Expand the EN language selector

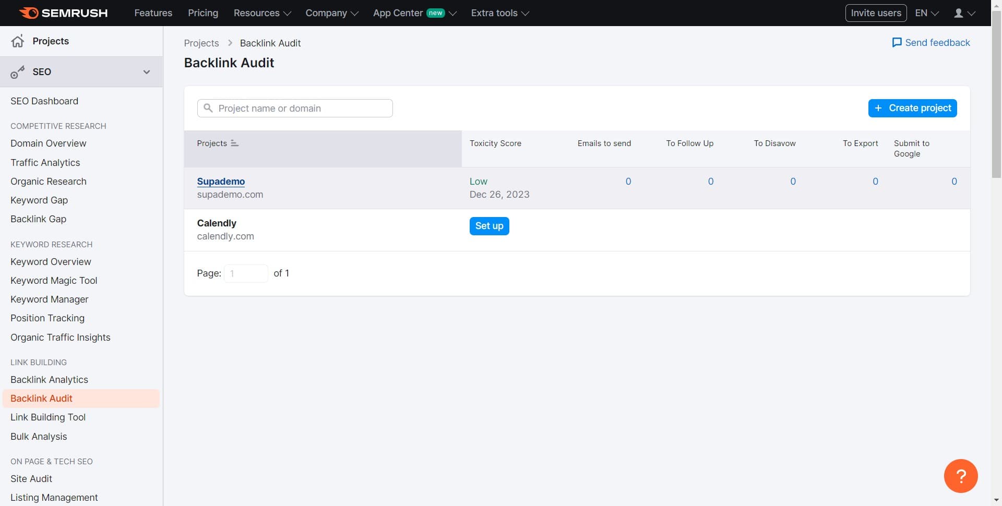coord(926,13)
